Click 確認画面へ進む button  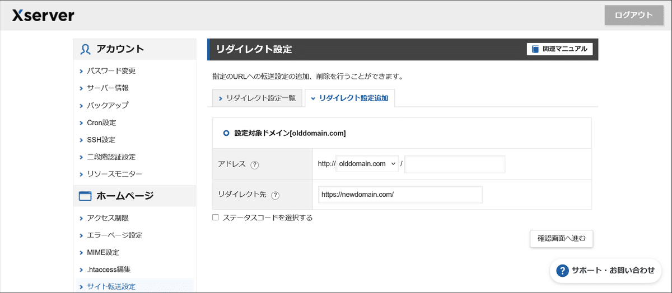pyautogui.click(x=561, y=239)
